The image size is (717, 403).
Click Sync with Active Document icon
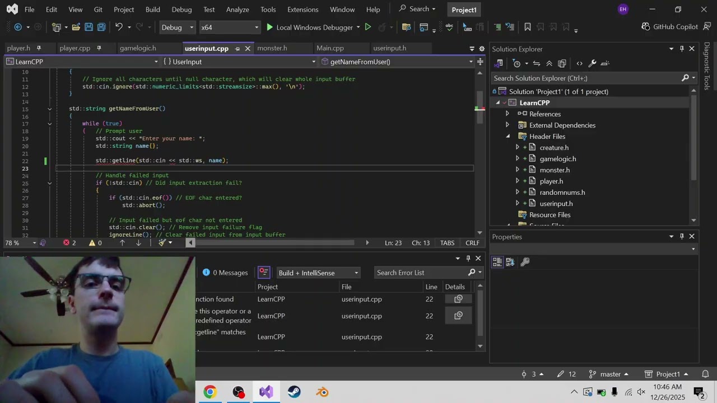537,63
